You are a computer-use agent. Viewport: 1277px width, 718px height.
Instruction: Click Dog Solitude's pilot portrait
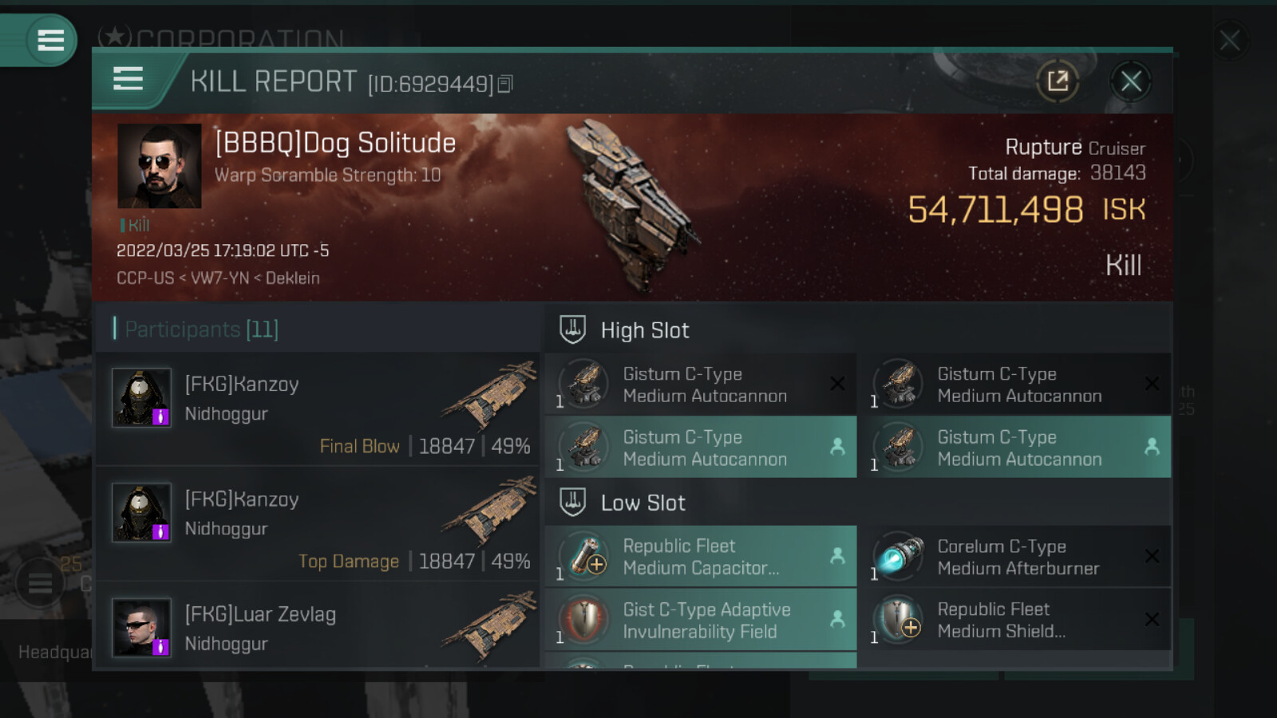point(160,166)
